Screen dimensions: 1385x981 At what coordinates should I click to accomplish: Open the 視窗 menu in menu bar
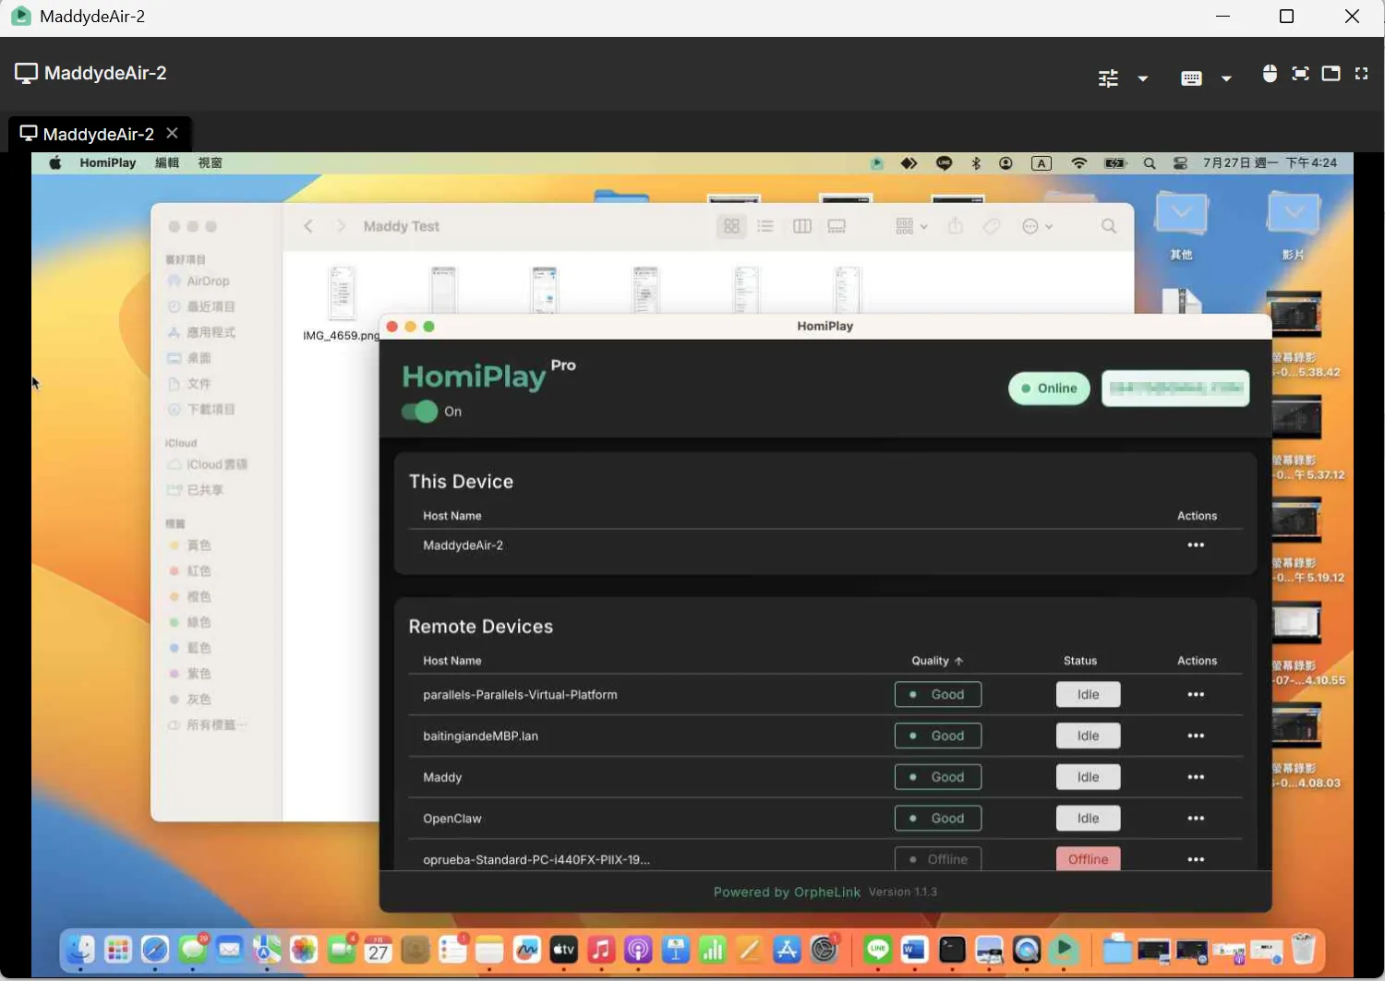[210, 163]
